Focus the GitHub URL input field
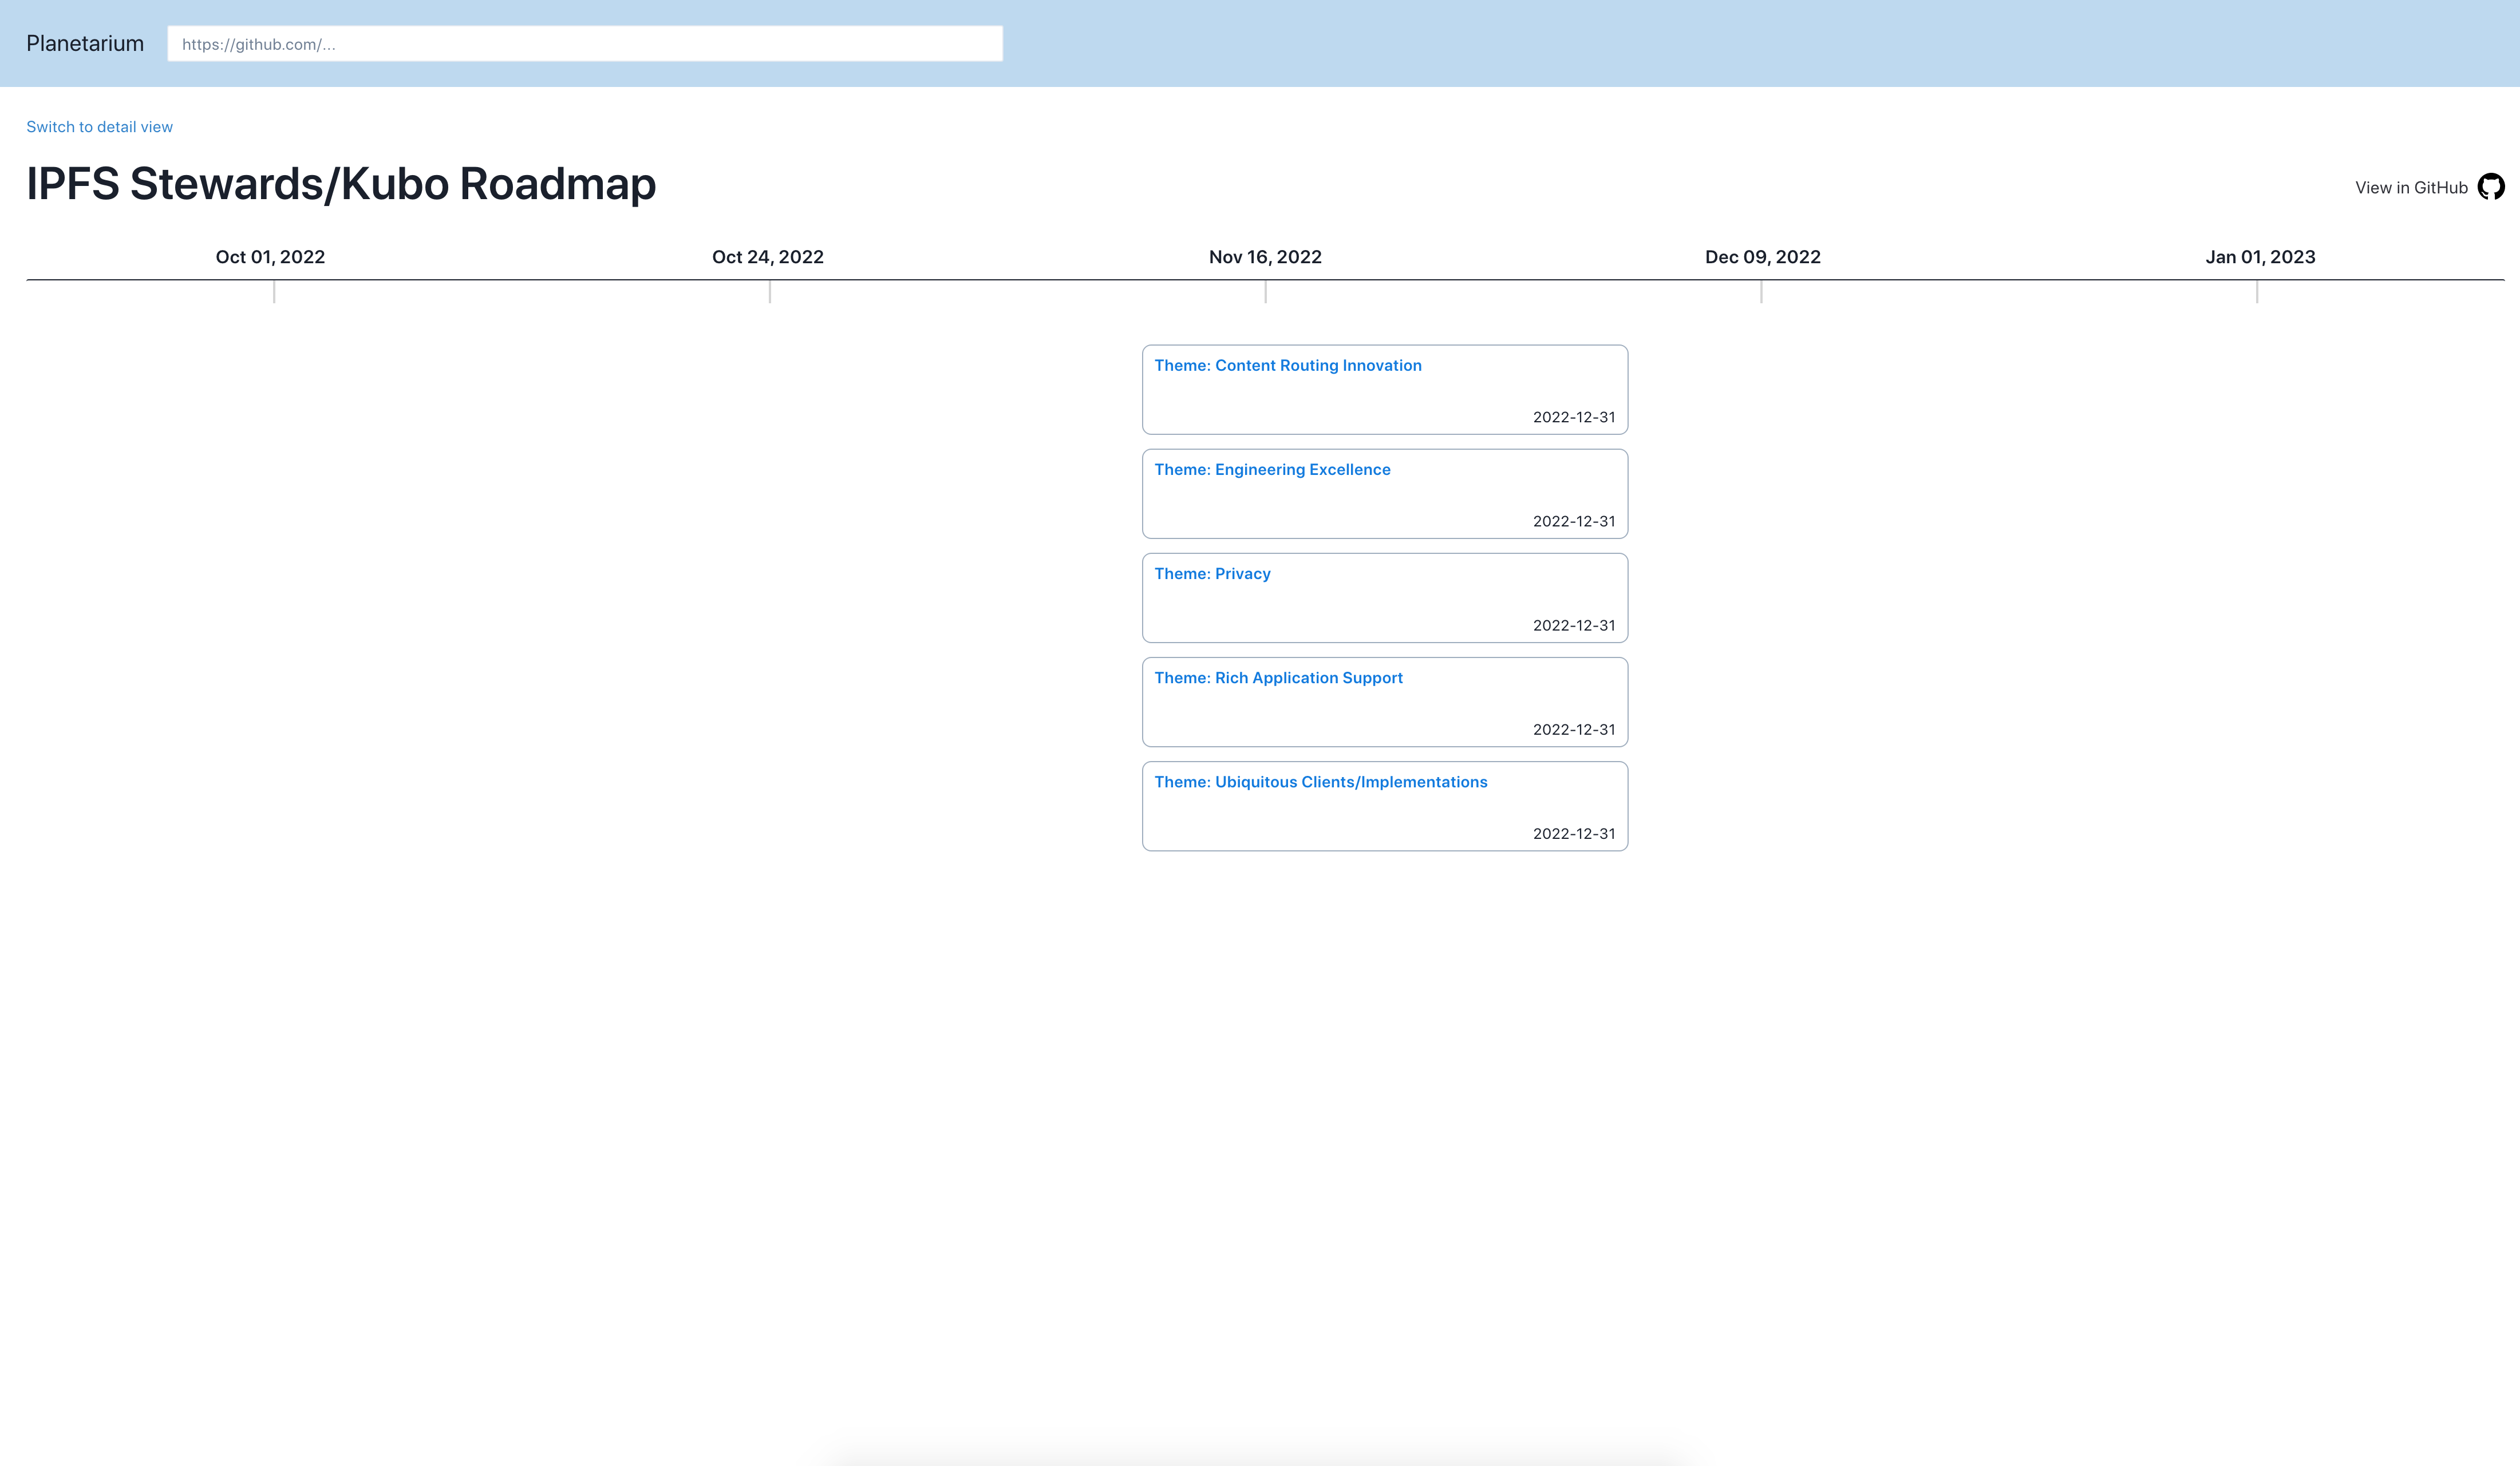 coord(585,44)
